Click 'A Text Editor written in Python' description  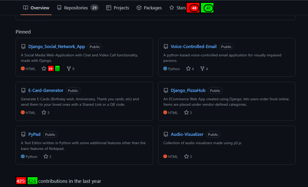83,146
